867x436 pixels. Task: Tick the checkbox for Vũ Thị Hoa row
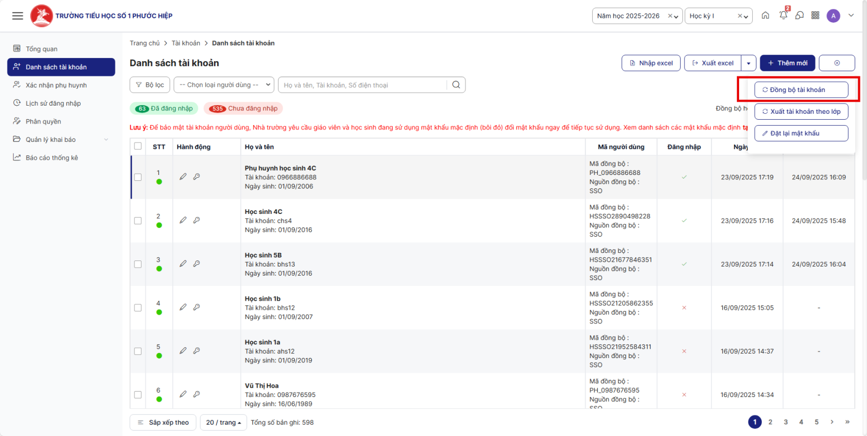138,395
